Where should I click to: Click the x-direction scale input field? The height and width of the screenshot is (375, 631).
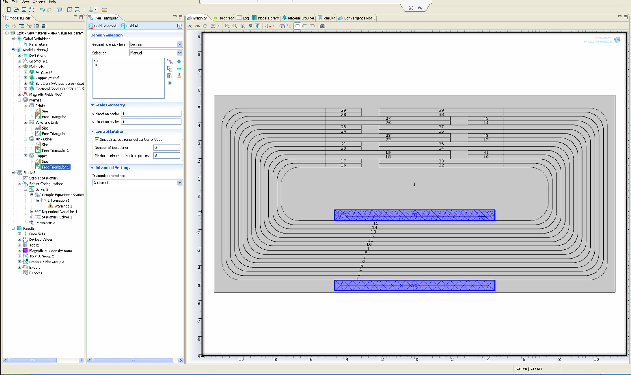coord(151,114)
